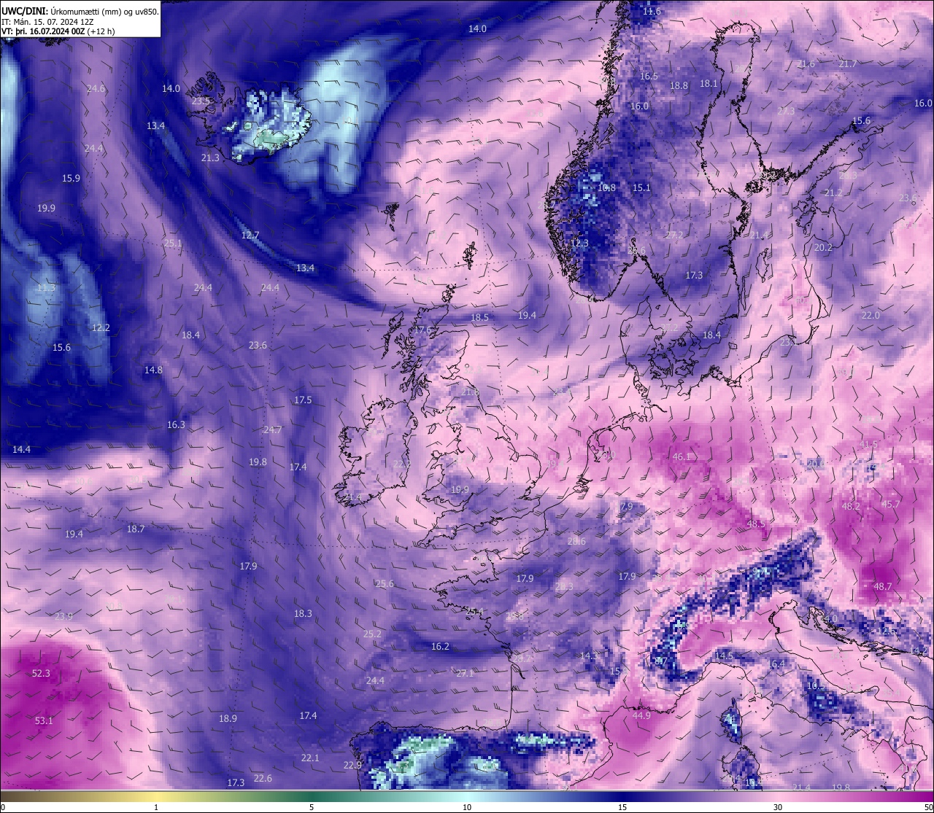Click the 25.1 value on the map
The image size is (934, 813).
(173, 243)
